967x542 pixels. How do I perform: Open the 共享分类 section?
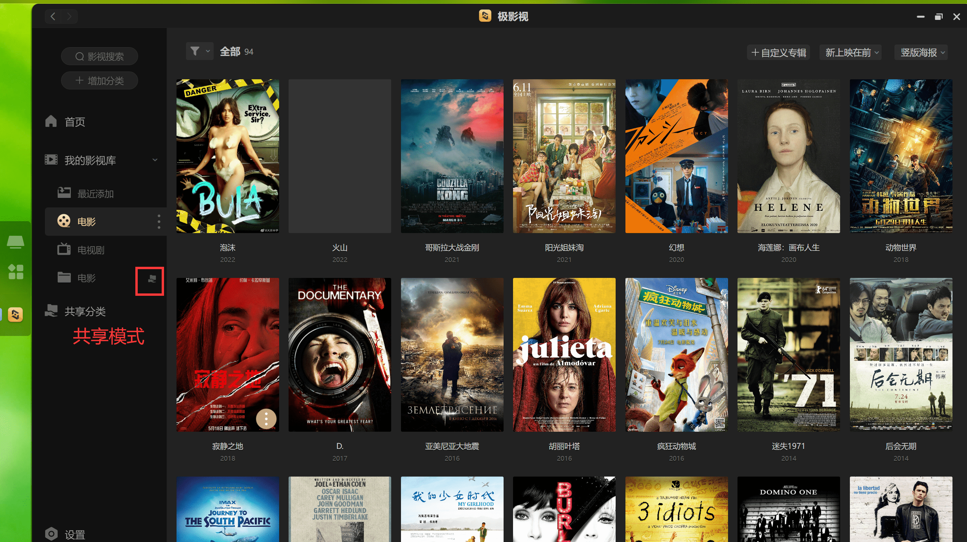tap(85, 311)
